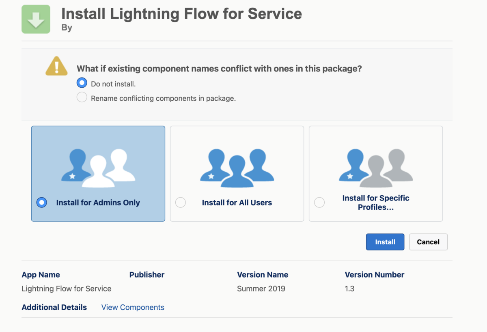Click the 'Version Name' heading

(263, 275)
